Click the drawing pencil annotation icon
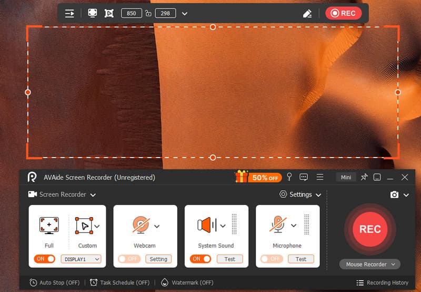 point(308,13)
